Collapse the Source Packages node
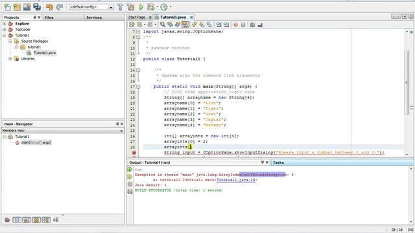415x233 pixels. pos(10,41)
